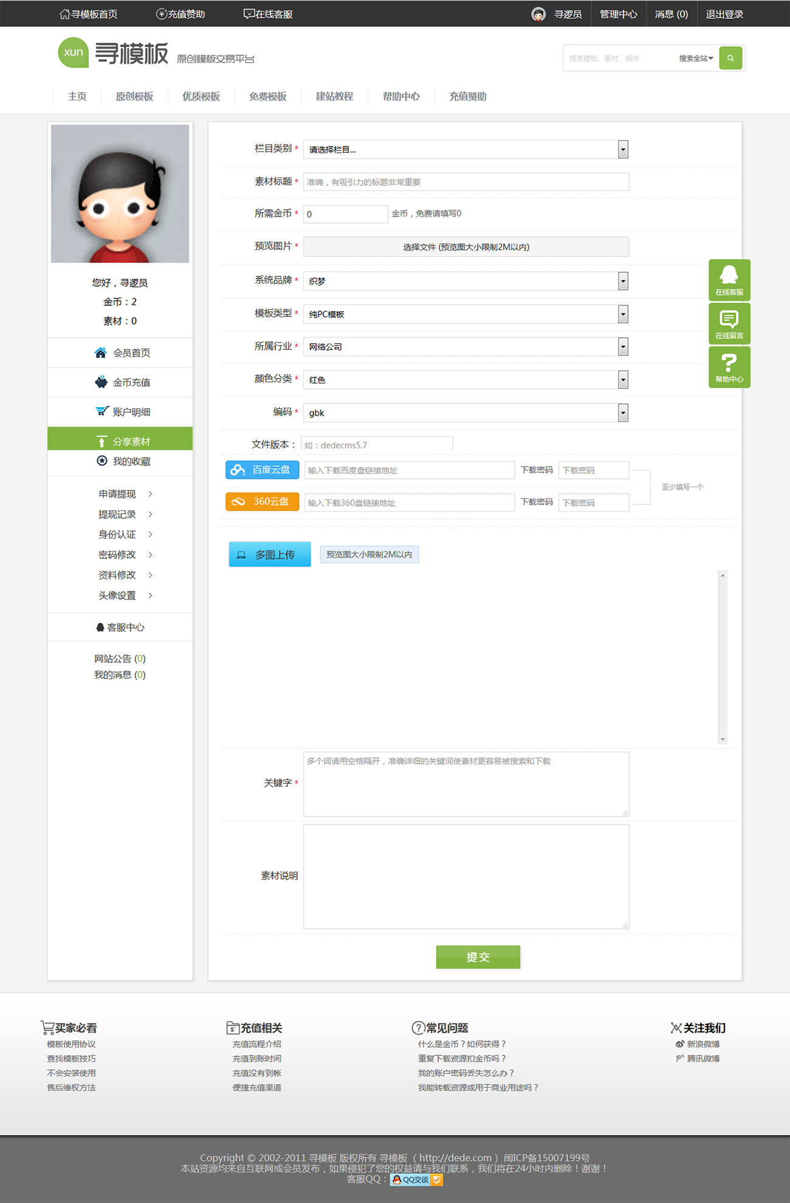
Task: Go to 原创模板 in main navigation
Action: pos(134,97)
